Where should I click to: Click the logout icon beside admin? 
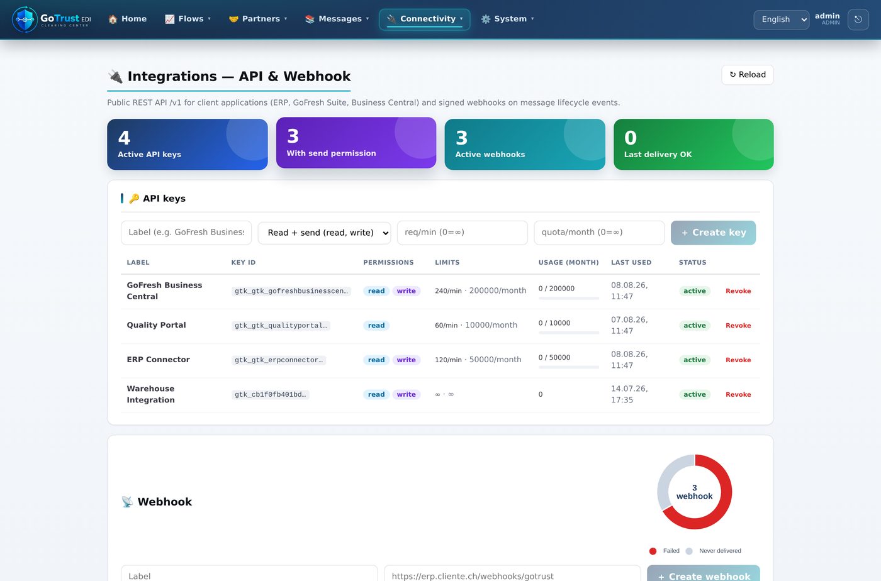(858, 19)
